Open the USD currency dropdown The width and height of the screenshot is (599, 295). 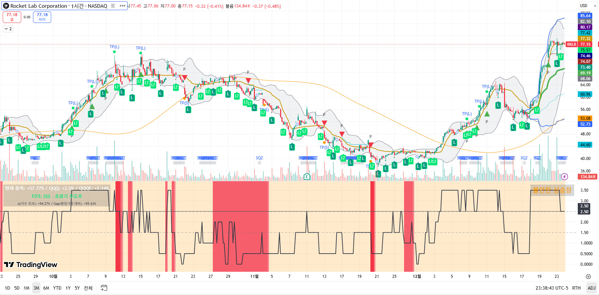(x=588, y=6)
